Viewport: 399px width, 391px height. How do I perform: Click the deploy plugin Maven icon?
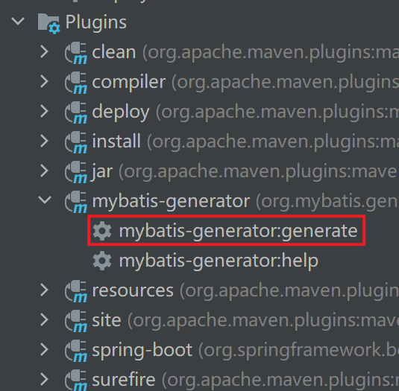point(76,112)
